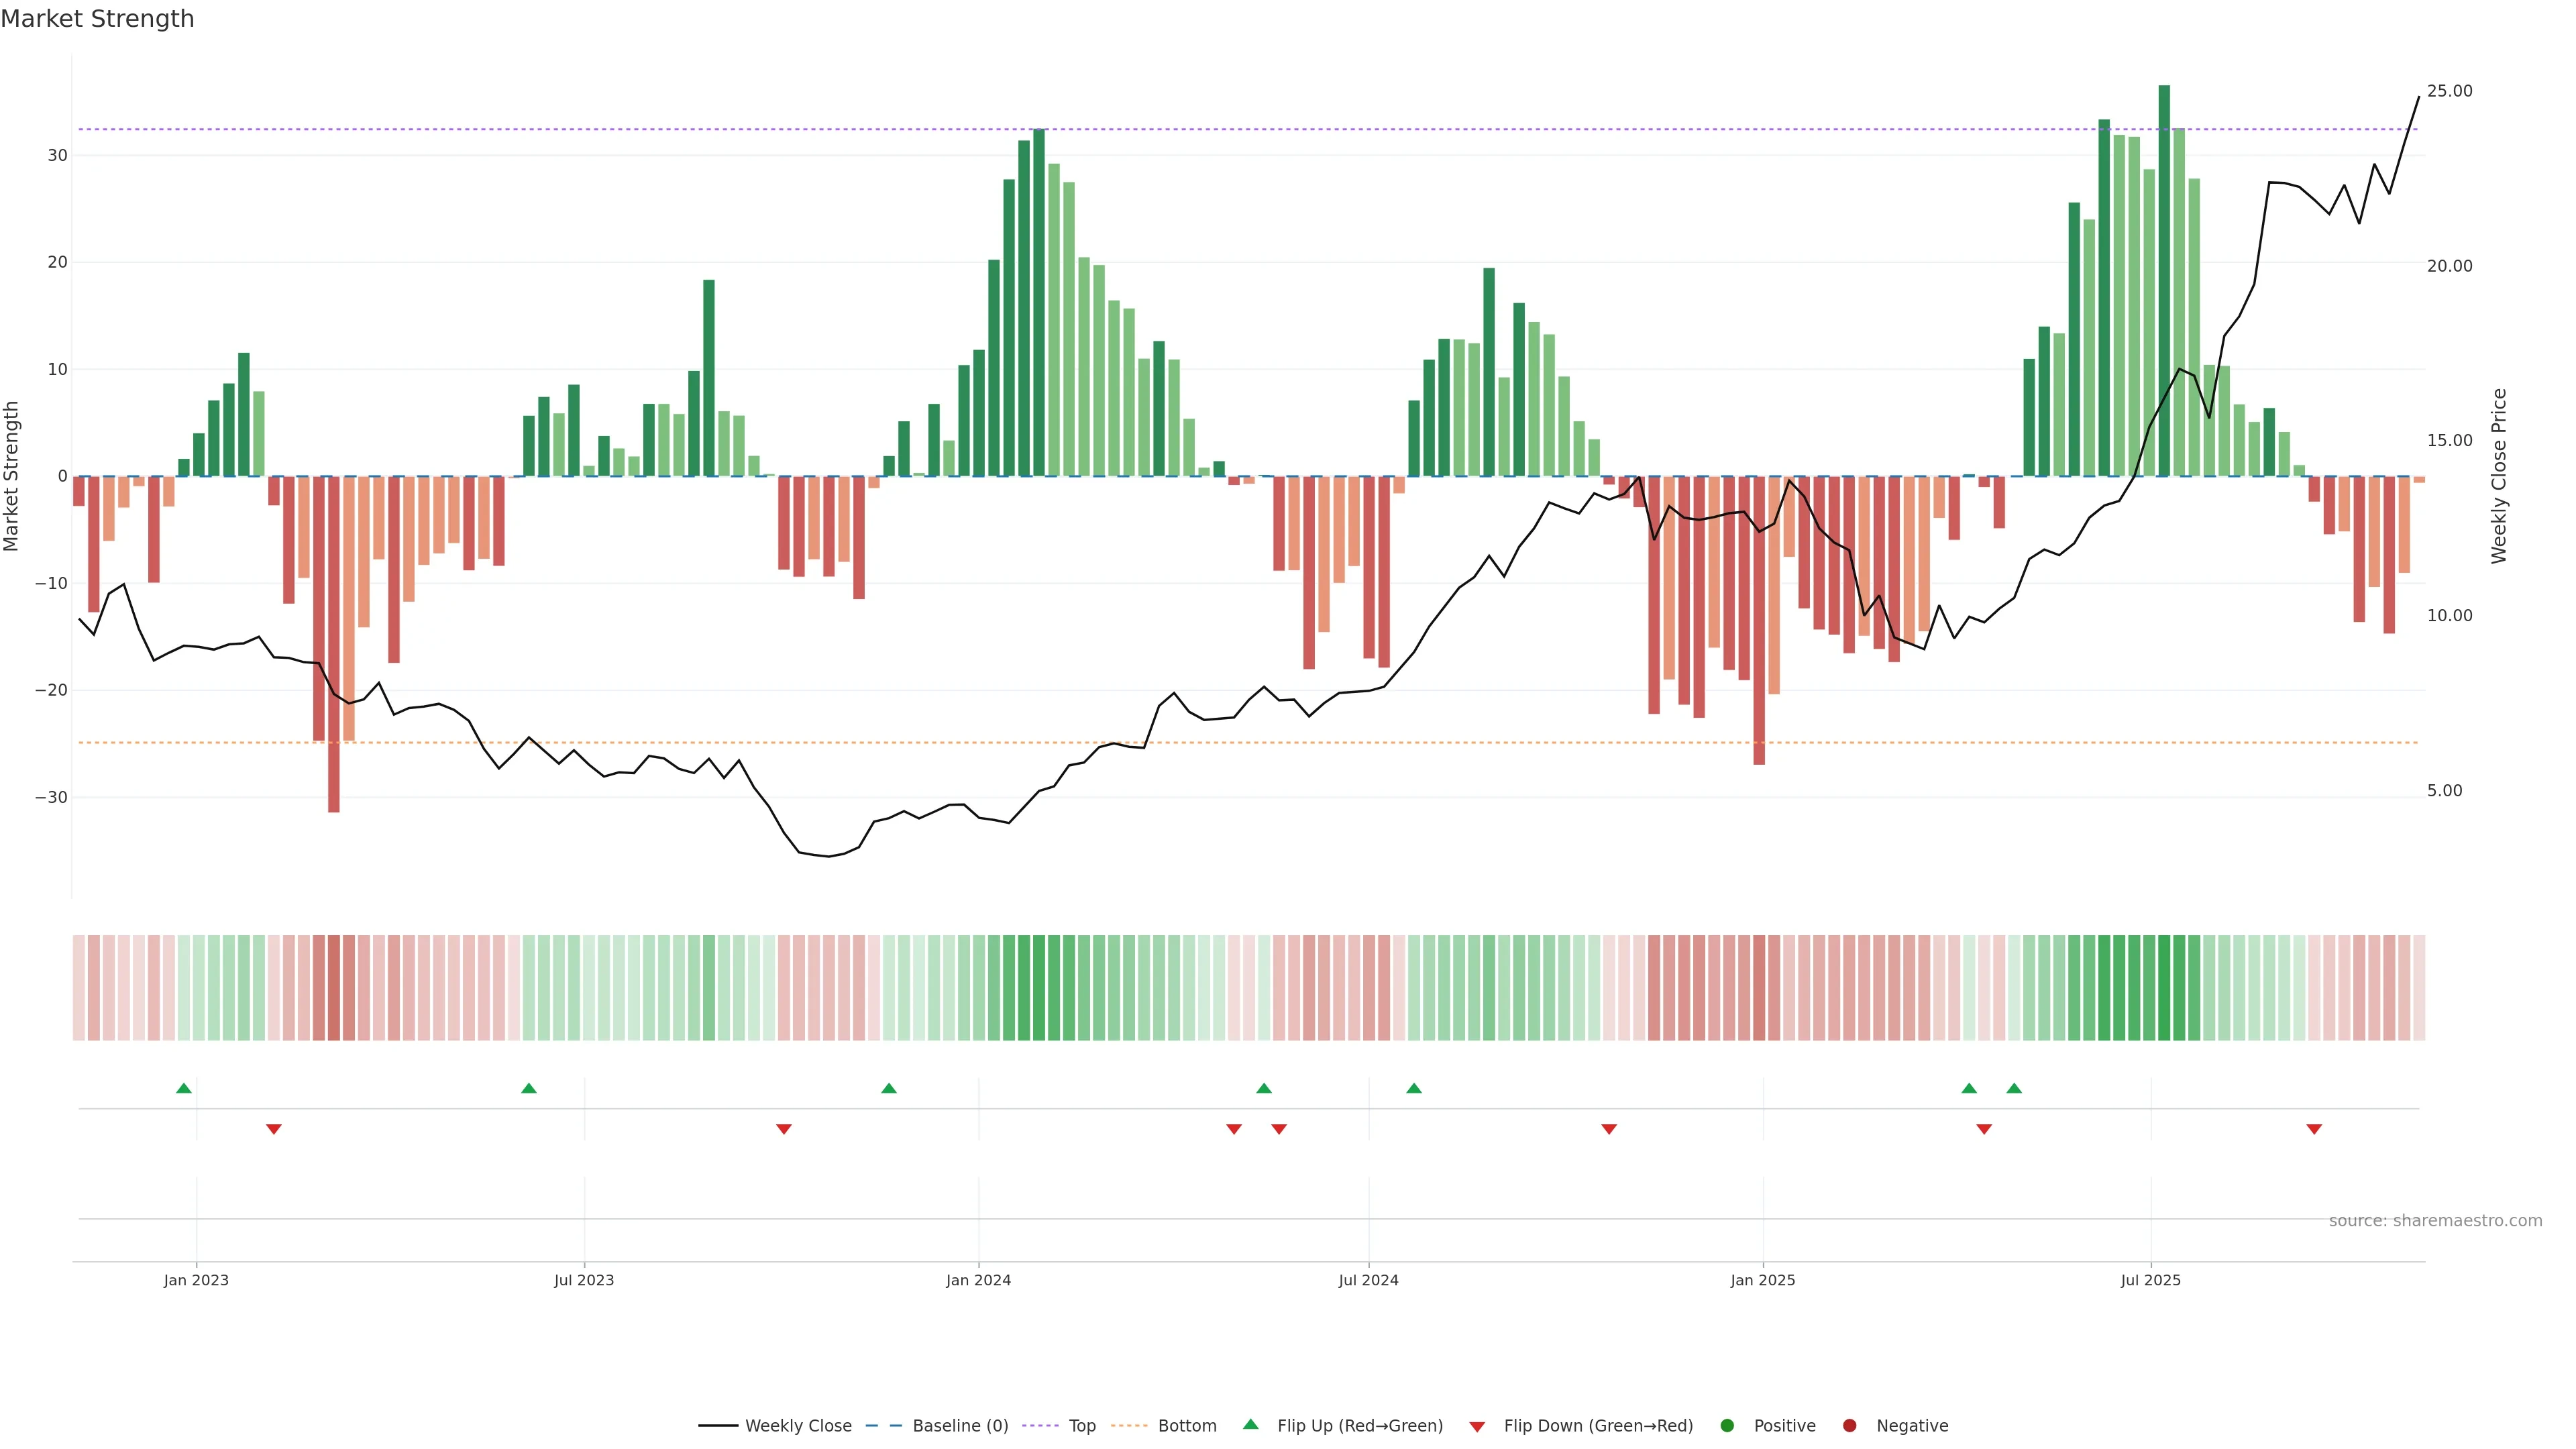This screenshot has height=1449, width=2576.
Task: Click the Flip Down red triangle legend icon
Action: coord(1476,1427)
